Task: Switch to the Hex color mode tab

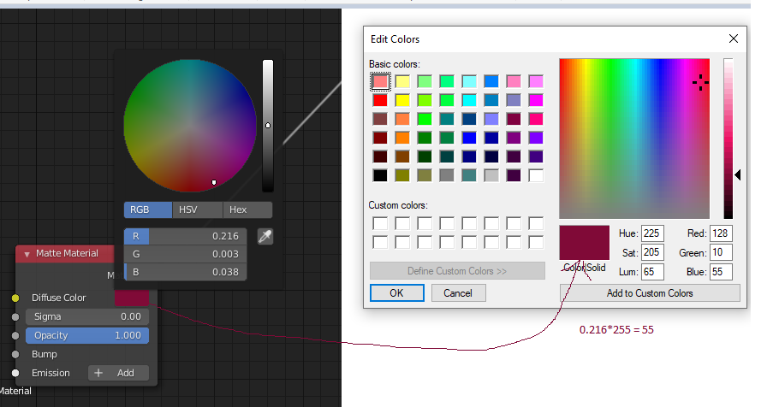Action: pyautogui.click(x=247, y=209)
